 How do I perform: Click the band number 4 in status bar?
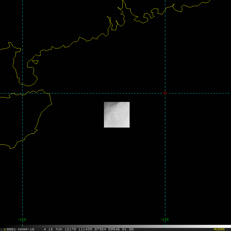point(45,229)
